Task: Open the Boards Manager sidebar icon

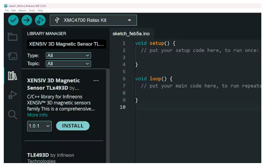Action: point(13,56)
